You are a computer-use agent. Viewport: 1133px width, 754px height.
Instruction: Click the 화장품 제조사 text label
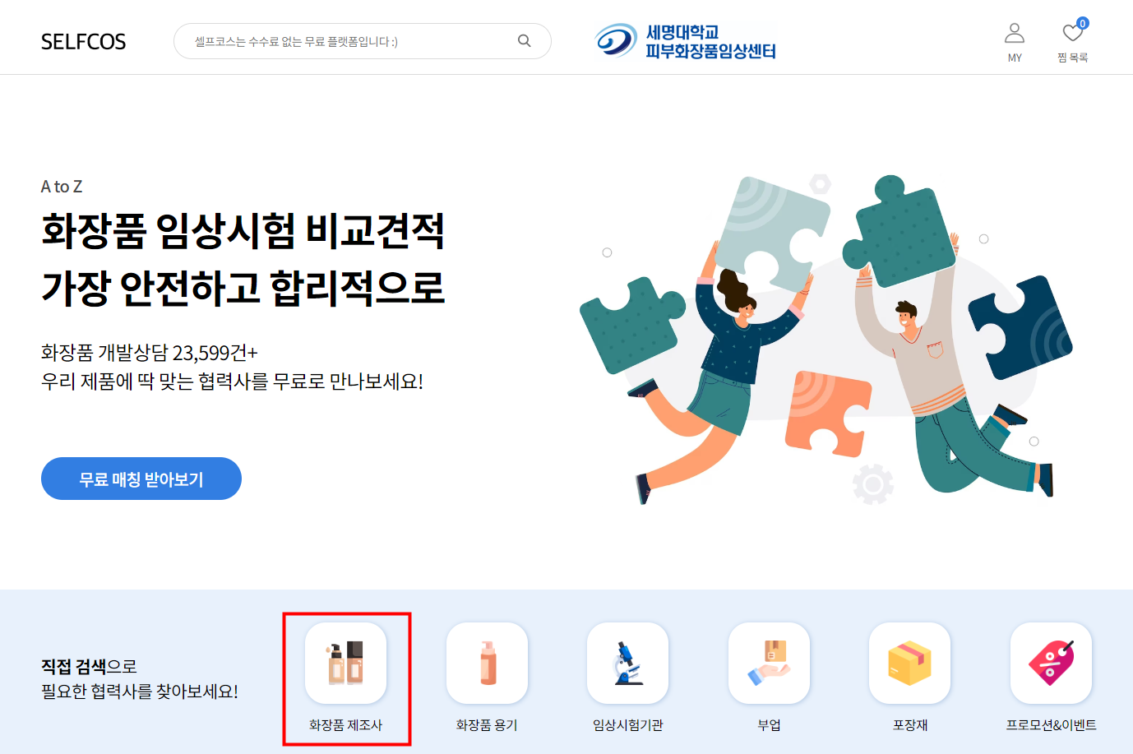point(346,725)
